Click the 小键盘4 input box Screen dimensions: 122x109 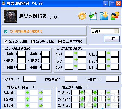pyautogui.click(x=22, y=60)
